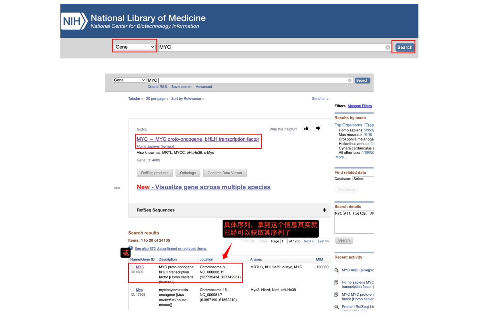Click the Tree link beside Top Organisms
495x317 pixels.
(x=370, y=125)
